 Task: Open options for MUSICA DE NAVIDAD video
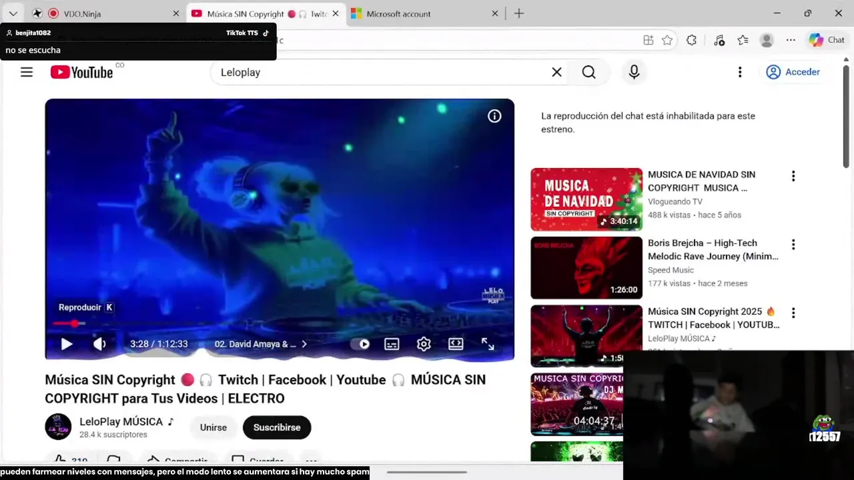[793, 176]
